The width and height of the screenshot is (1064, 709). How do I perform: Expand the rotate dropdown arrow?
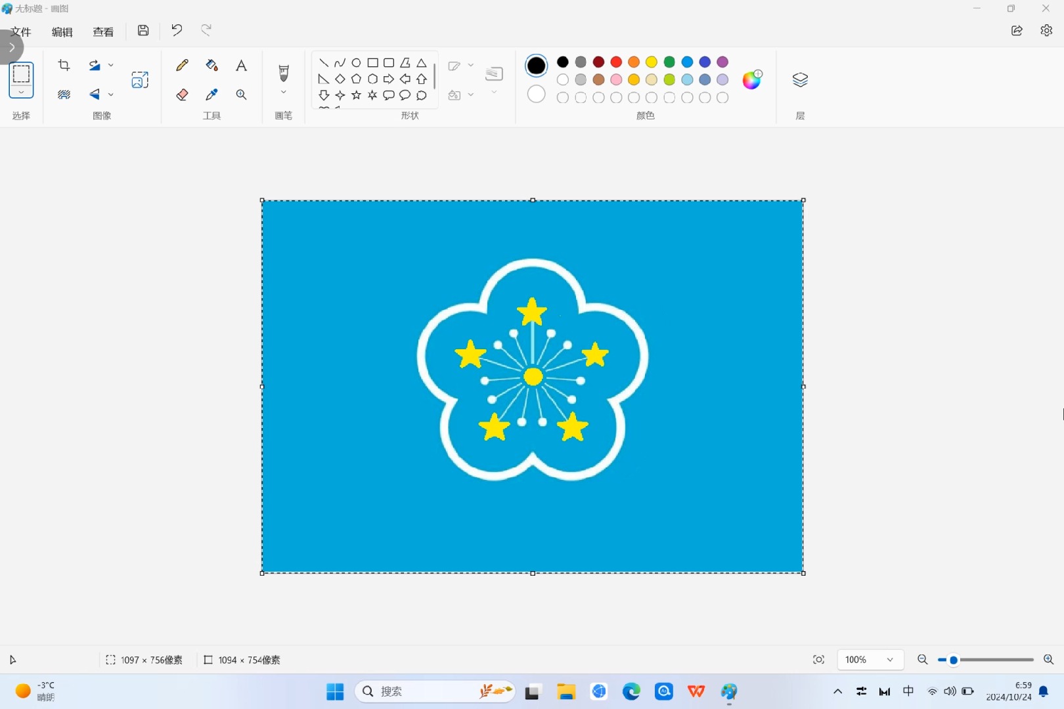(111, 65)
